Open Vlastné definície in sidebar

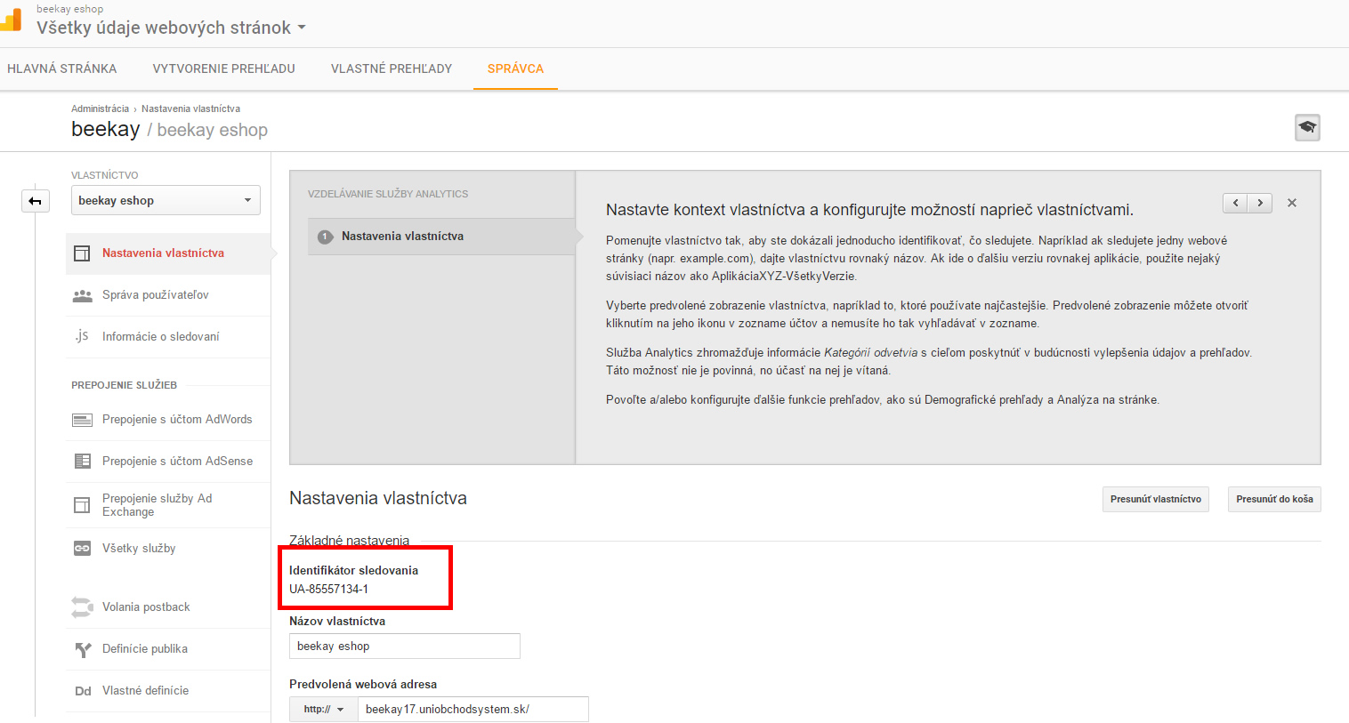click(x=145, y=690)
